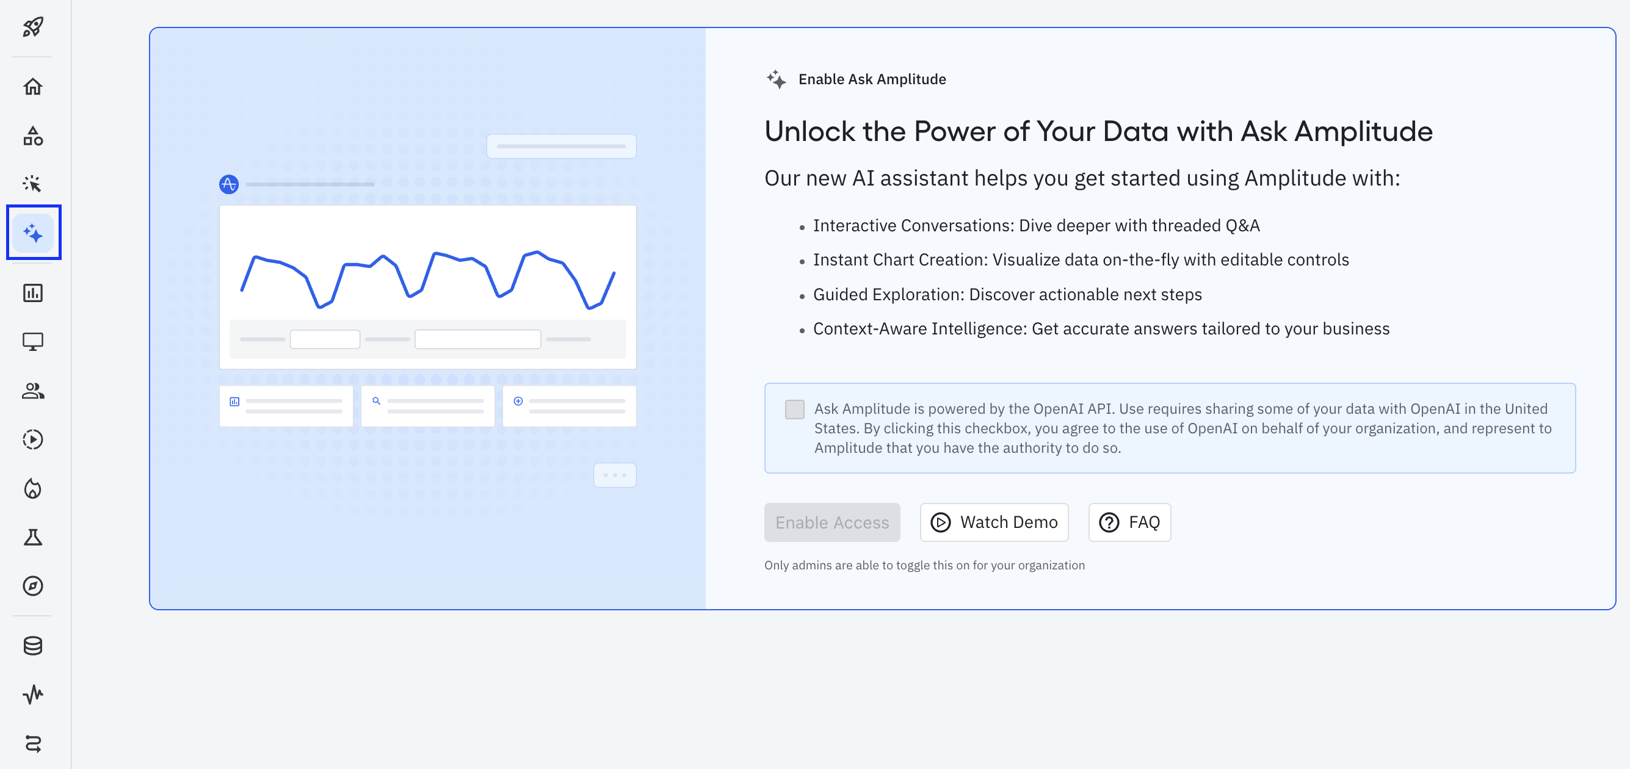Click the circular play icon in the sidebar

[33, 439]
